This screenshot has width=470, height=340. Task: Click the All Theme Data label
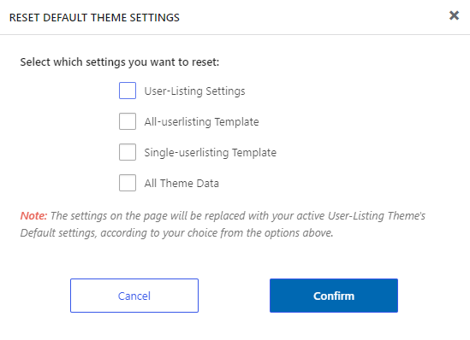181,184
